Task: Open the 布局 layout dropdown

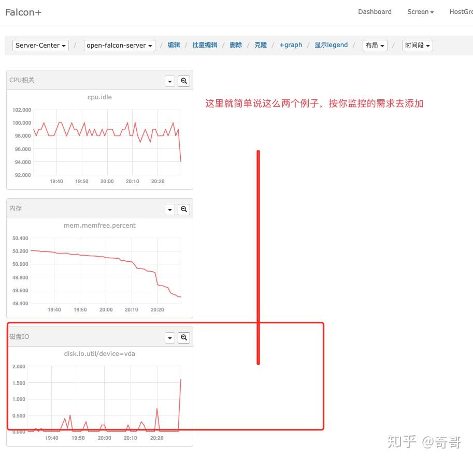Action: tap(375, 45)
